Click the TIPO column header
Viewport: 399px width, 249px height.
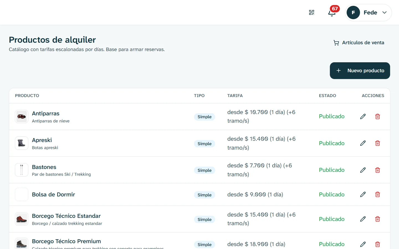199,96
